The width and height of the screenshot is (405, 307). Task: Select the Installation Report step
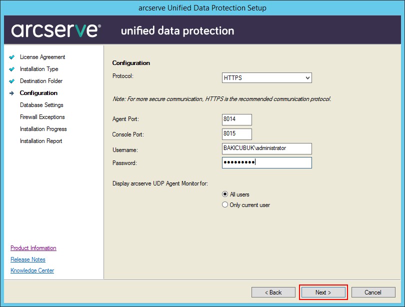pos(41,141)
